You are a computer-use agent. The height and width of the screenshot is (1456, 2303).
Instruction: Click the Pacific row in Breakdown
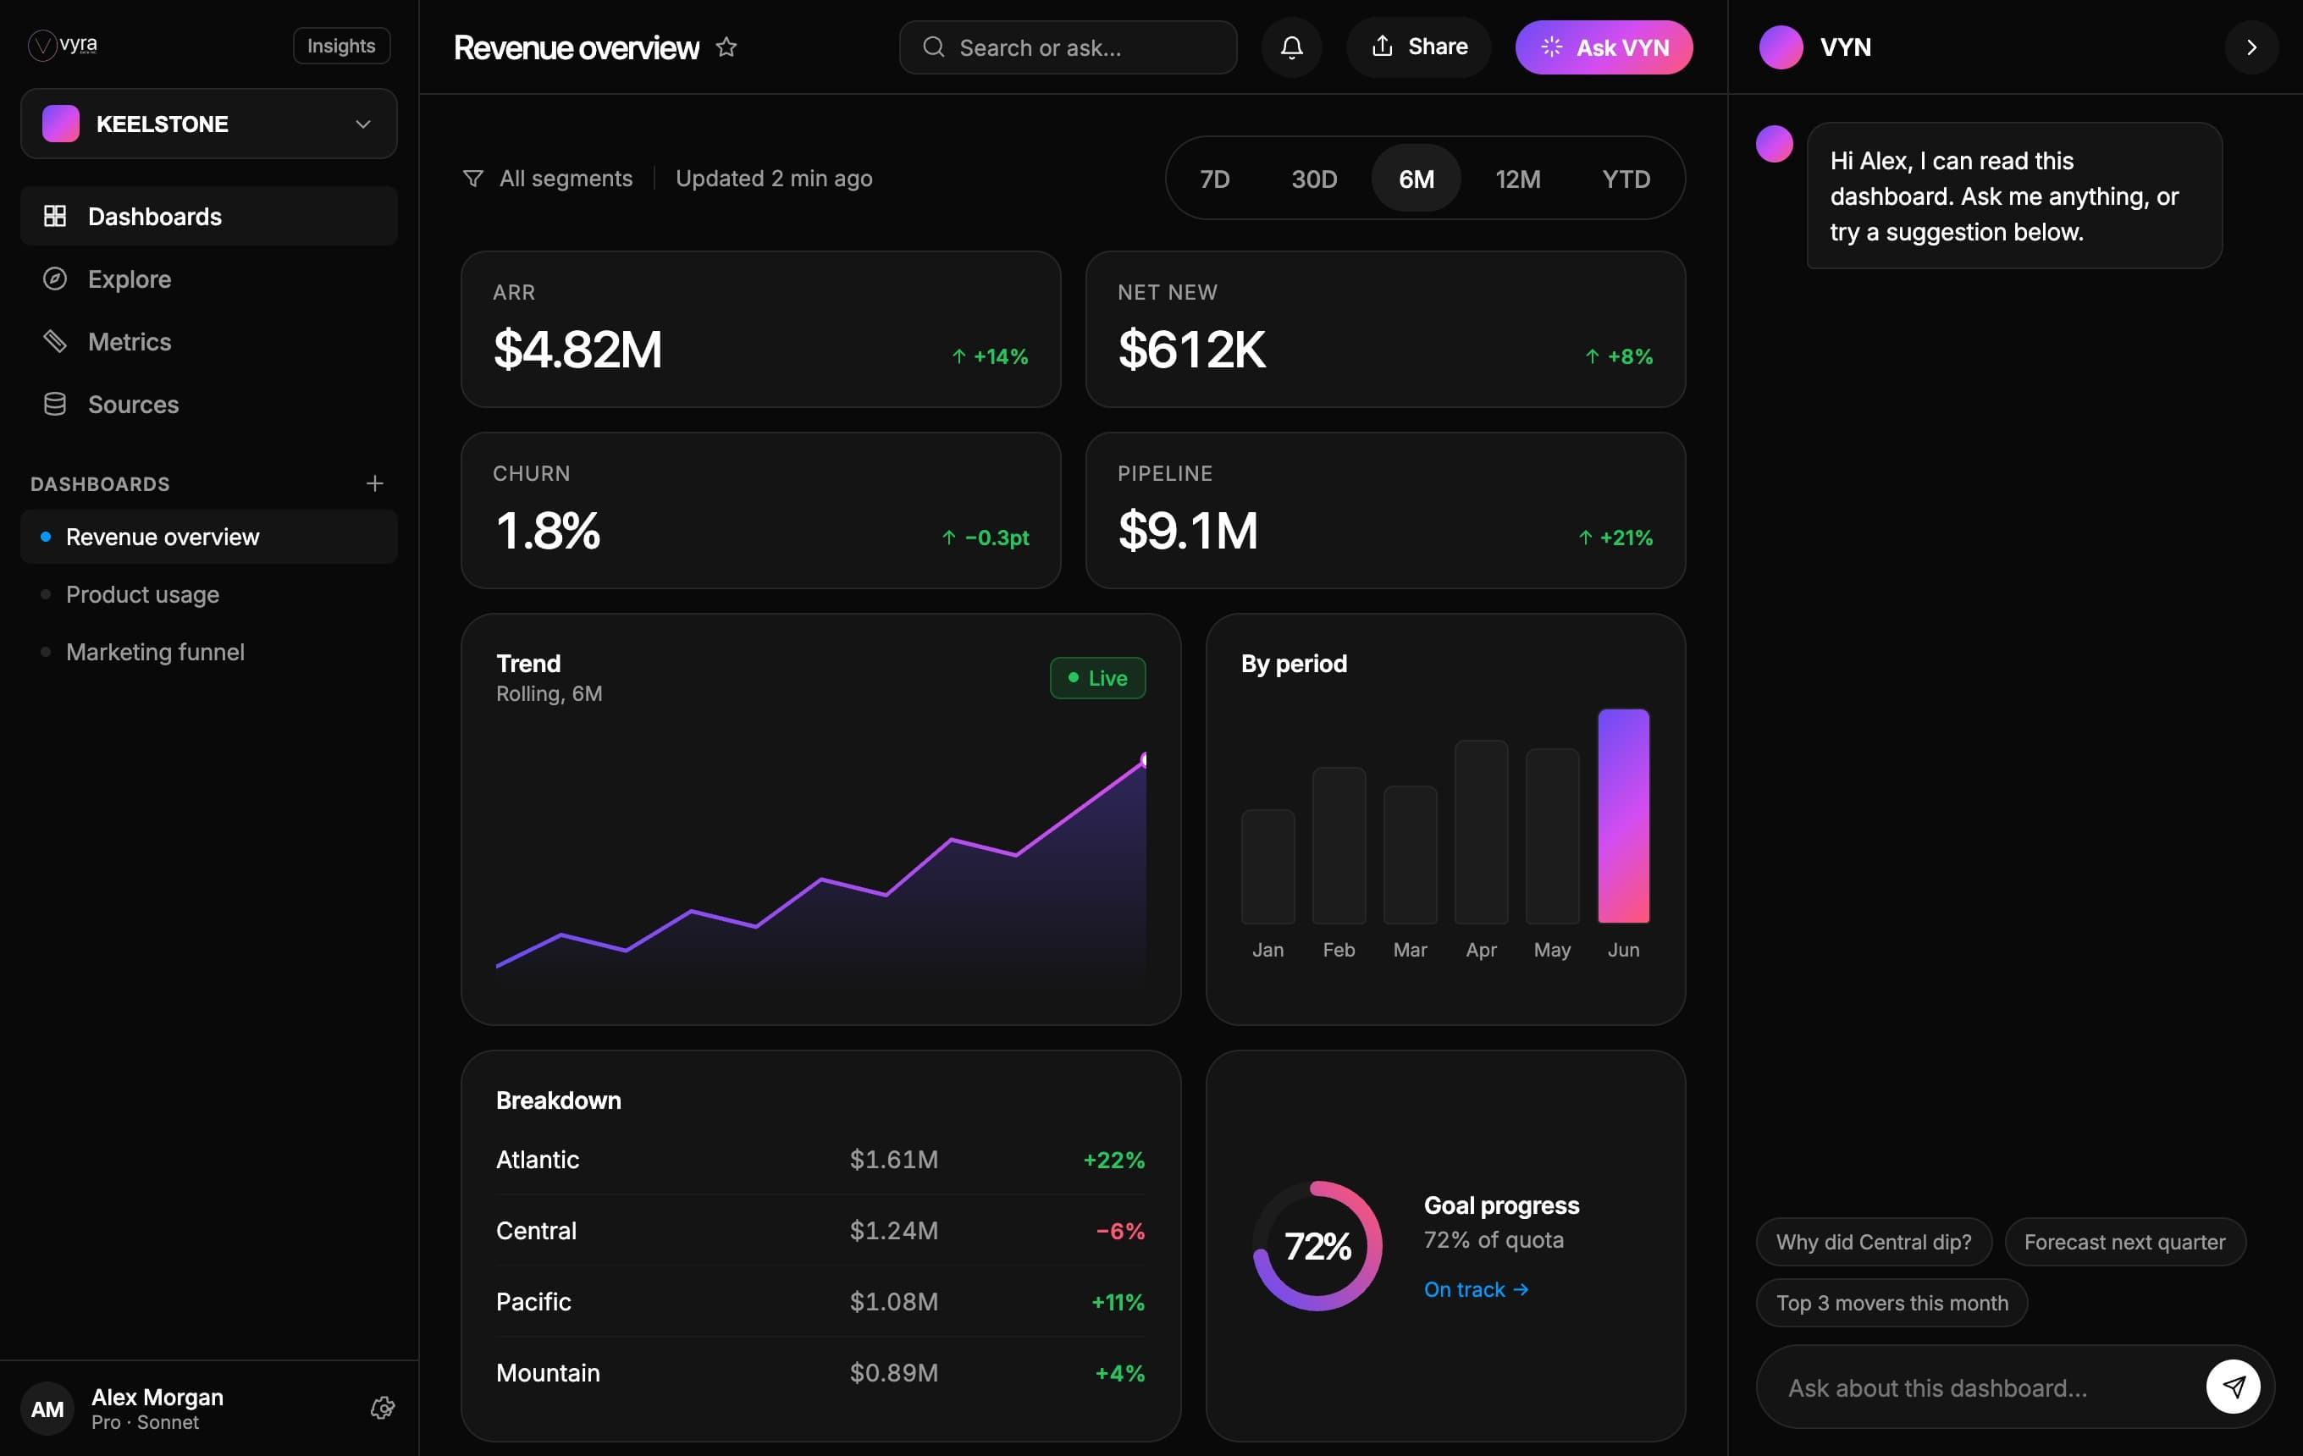[820, 1301]
